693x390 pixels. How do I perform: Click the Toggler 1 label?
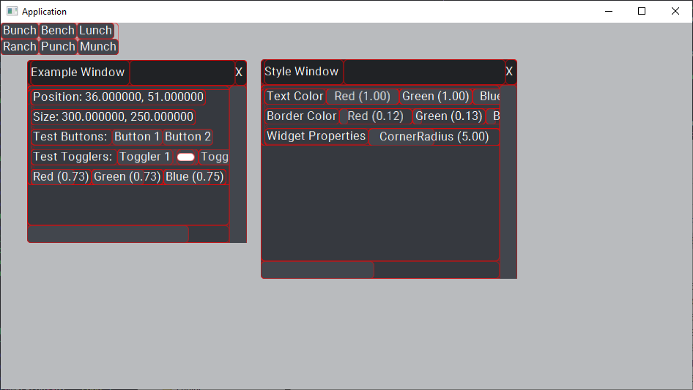(x=145, y=157)
